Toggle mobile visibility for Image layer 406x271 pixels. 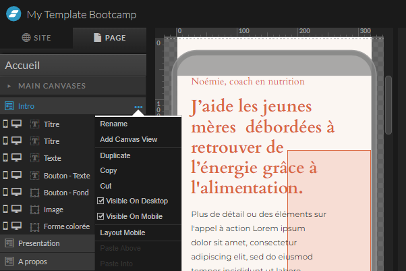point(5,209)
